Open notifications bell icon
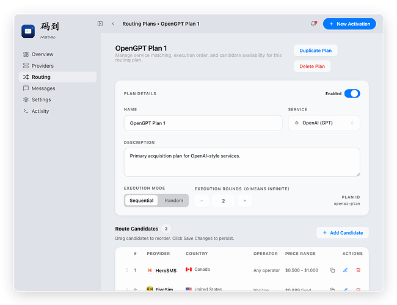Image resolution: width=397 pixels, height=305 pixels. [313, 24]
